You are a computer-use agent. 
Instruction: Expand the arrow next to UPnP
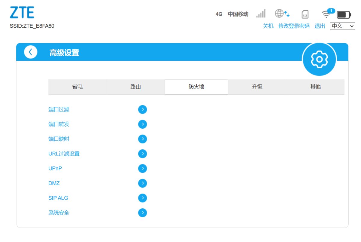coord(143,168)
